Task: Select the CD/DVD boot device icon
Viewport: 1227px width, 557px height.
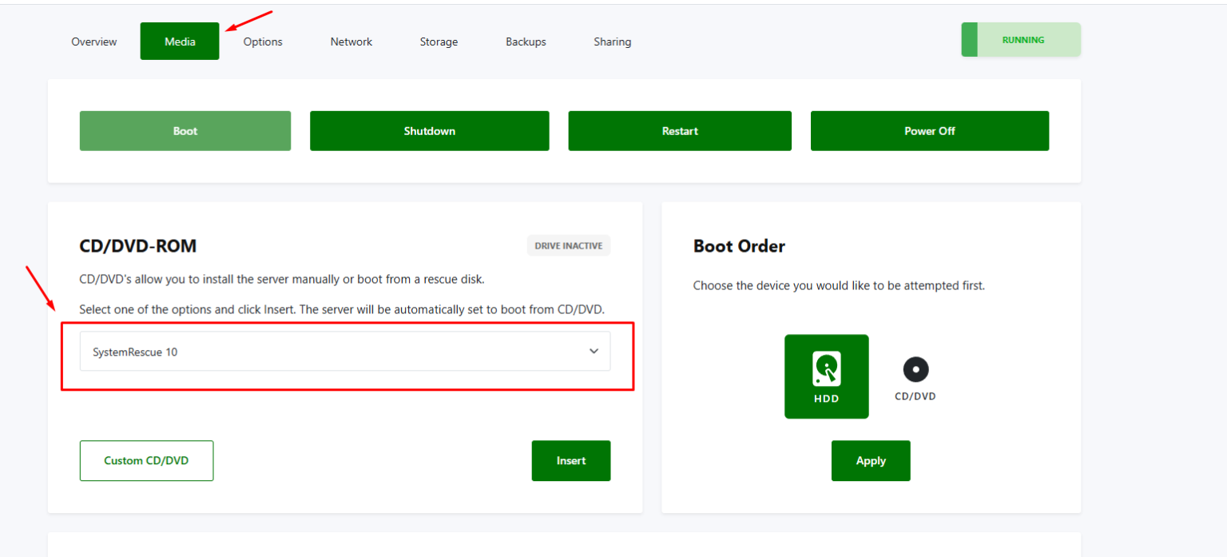Action: [915, 378]
